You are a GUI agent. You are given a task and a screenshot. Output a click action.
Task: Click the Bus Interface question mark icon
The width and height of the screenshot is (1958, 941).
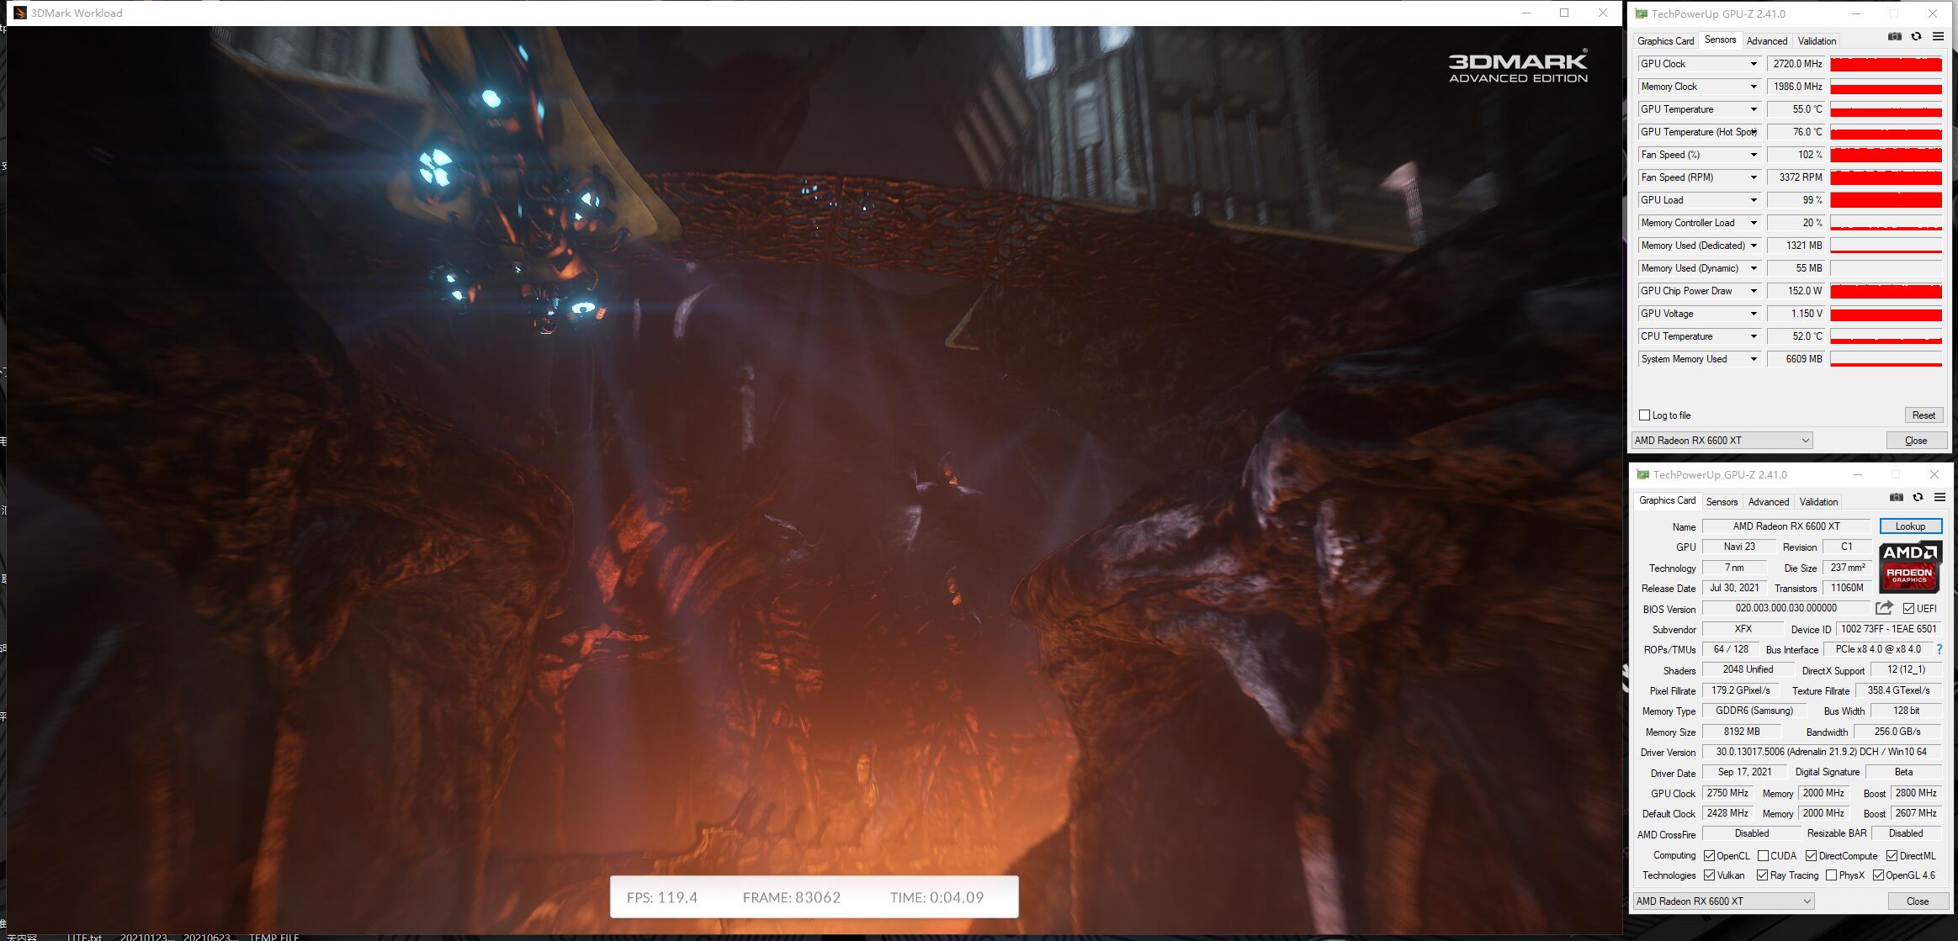pyautogui.click(x=1939, y=649)
